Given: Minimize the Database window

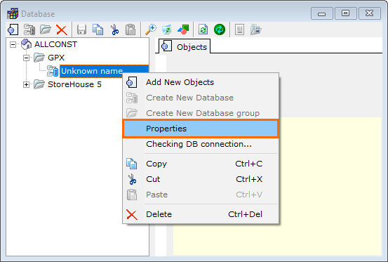Looking at the screenshot, I should [321, 13].
